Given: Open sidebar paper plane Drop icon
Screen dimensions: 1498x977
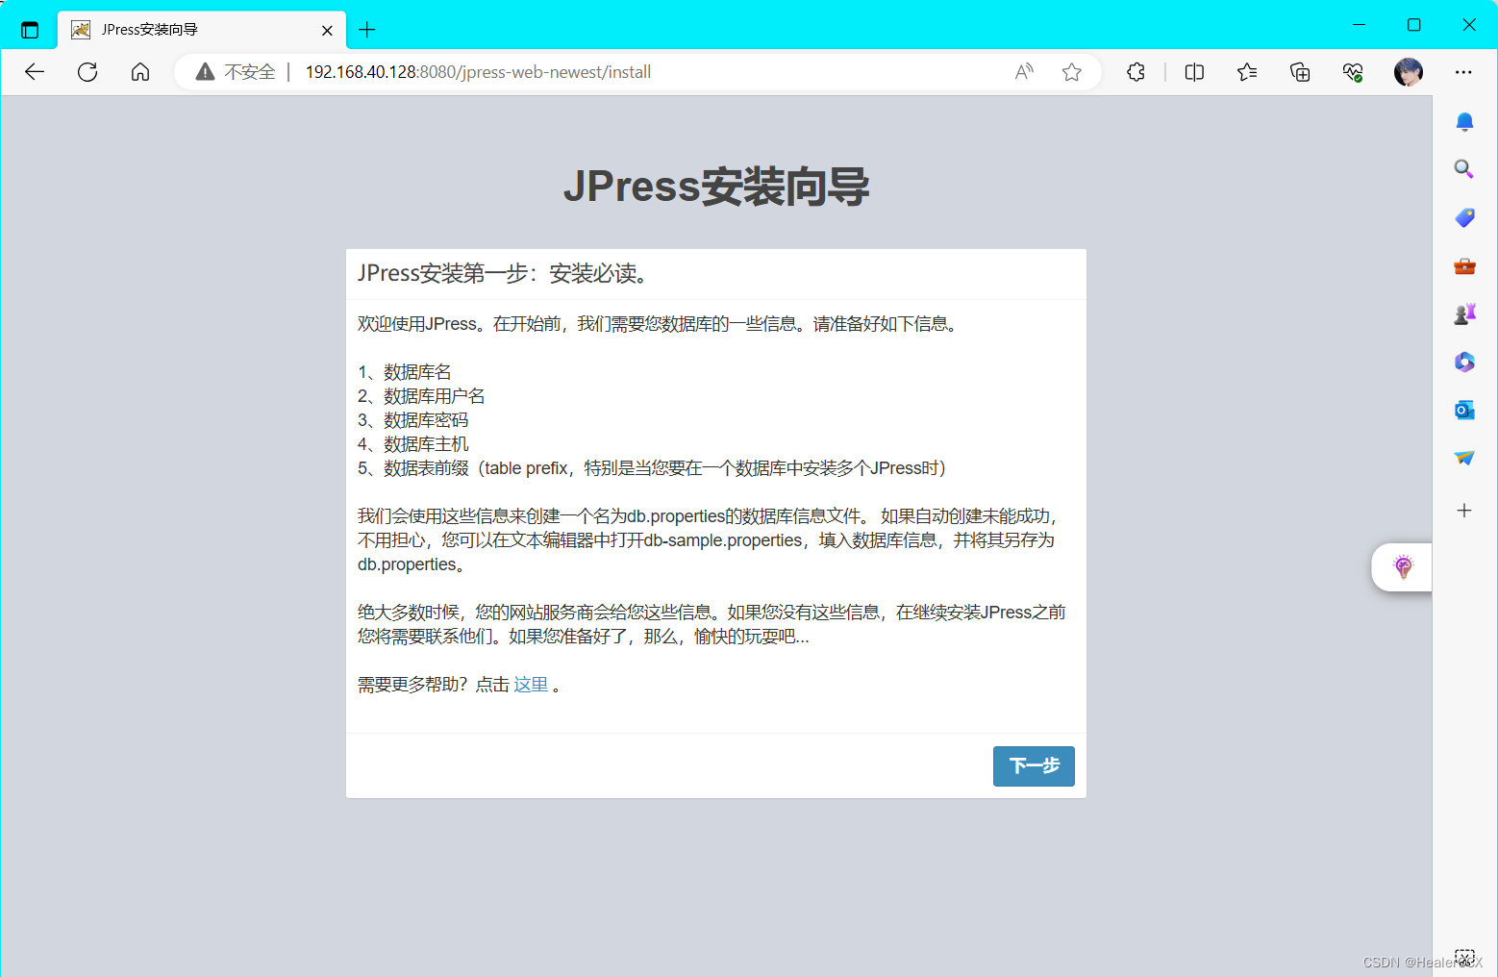Looking at the screenshot, I should coord(1464,458).
